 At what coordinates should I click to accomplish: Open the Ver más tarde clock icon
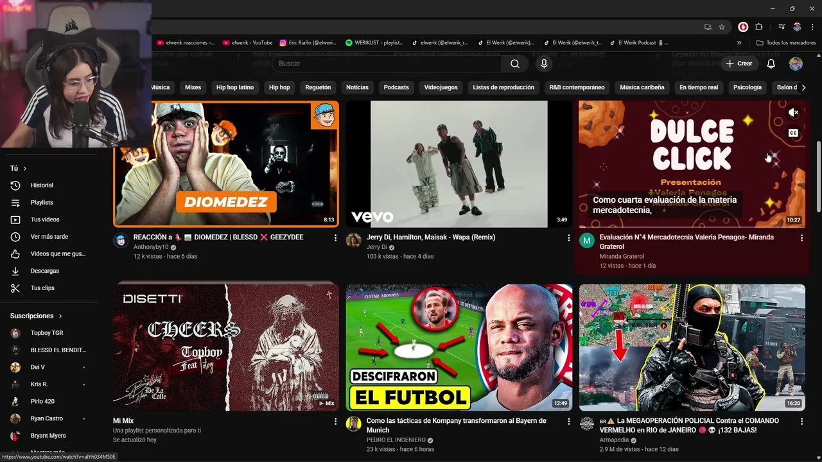15,237
